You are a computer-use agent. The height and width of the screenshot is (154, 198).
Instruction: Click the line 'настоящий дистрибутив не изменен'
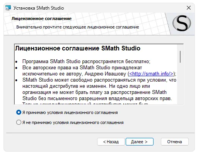(65, 86)
